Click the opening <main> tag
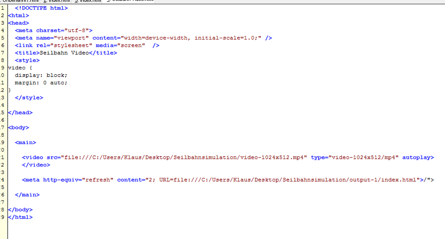Viewport: 445px width, 239px height. coord(25,142)
